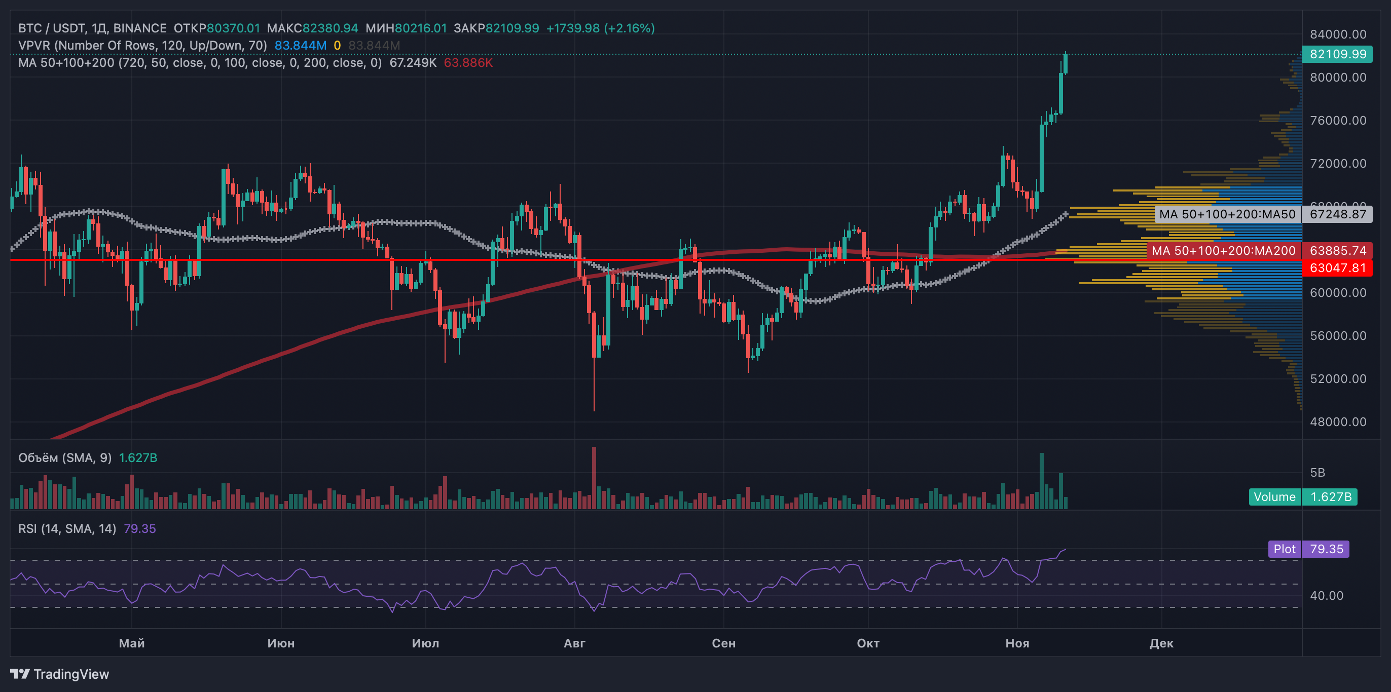Viewport: 1391px width, 692px height.
Task: Click the Дек marker on time axis
Action: click(1161, 643)
